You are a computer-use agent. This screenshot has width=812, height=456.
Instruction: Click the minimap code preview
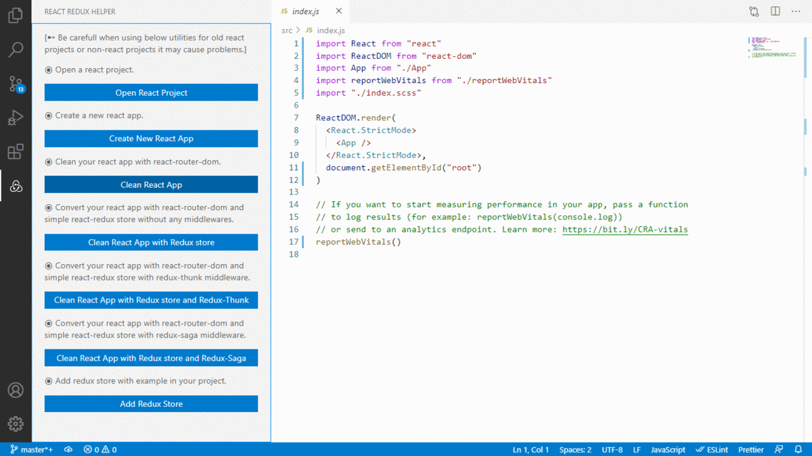tap(773, 47)
